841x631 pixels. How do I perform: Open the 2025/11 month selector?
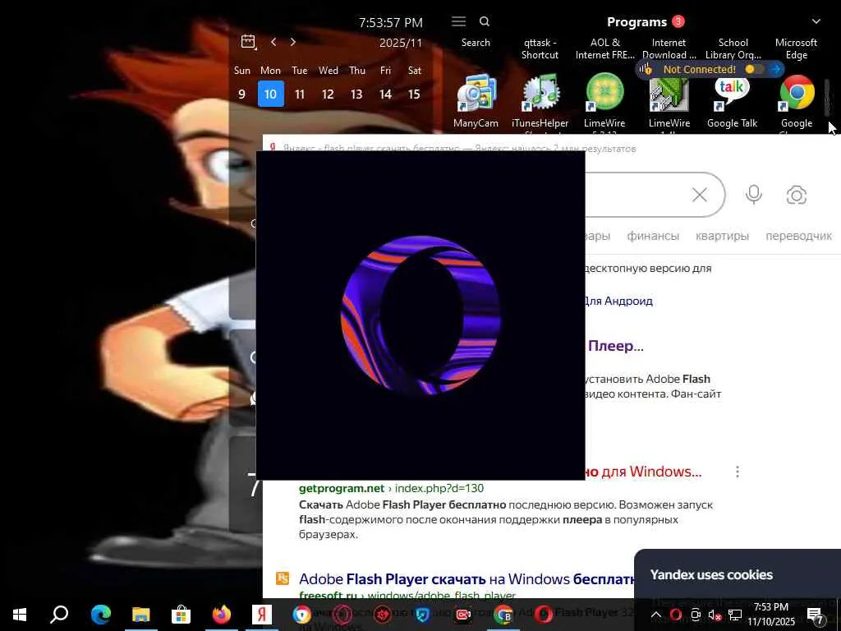pos(401,43)
